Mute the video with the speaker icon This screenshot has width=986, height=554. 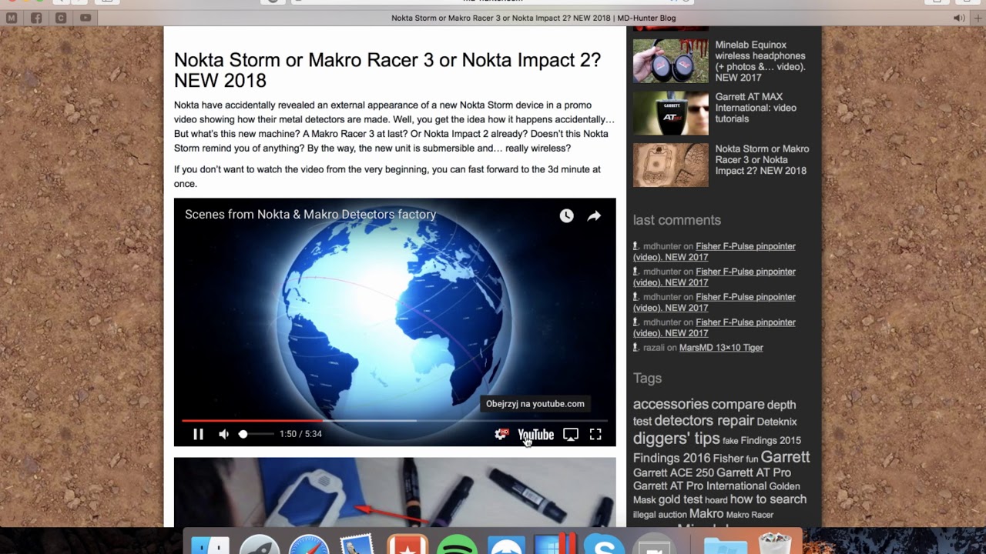tap(223, 434)
